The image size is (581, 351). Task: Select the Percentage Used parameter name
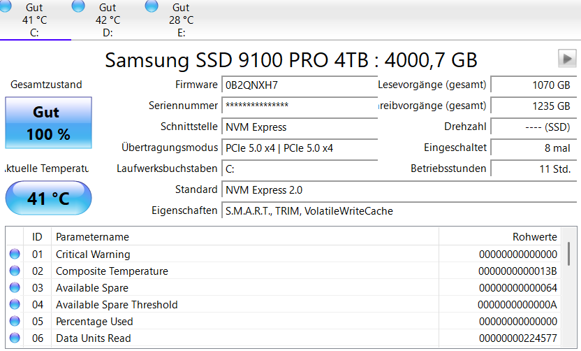coord(94,322)
